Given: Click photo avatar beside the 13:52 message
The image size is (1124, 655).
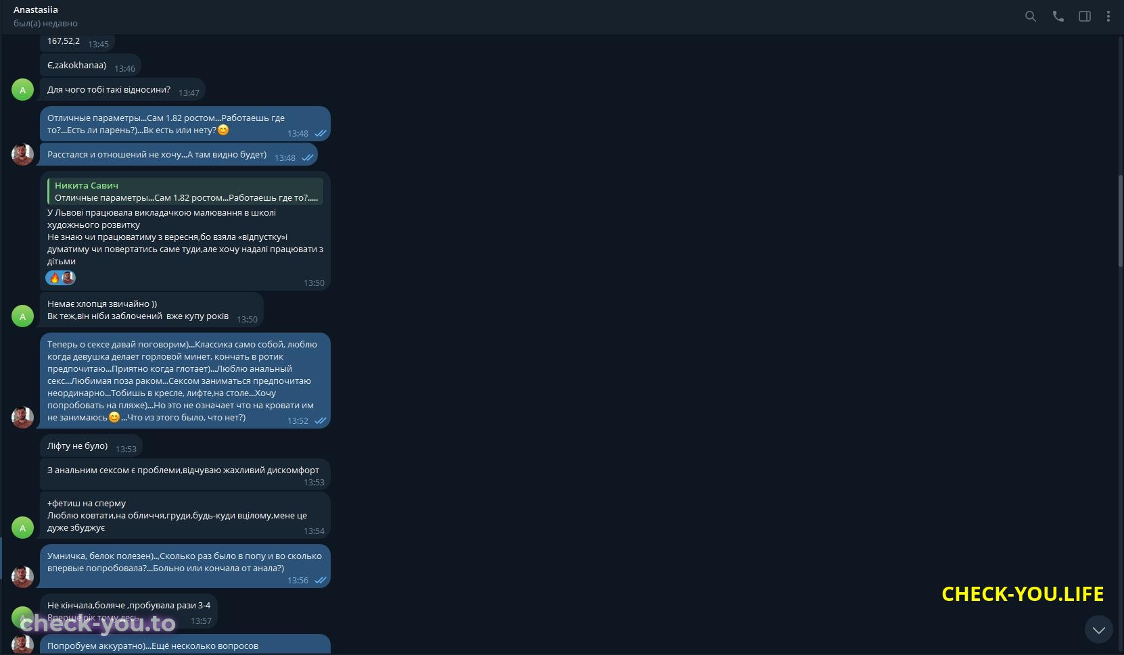Looking at the screenshot, I should click(23, 417).
